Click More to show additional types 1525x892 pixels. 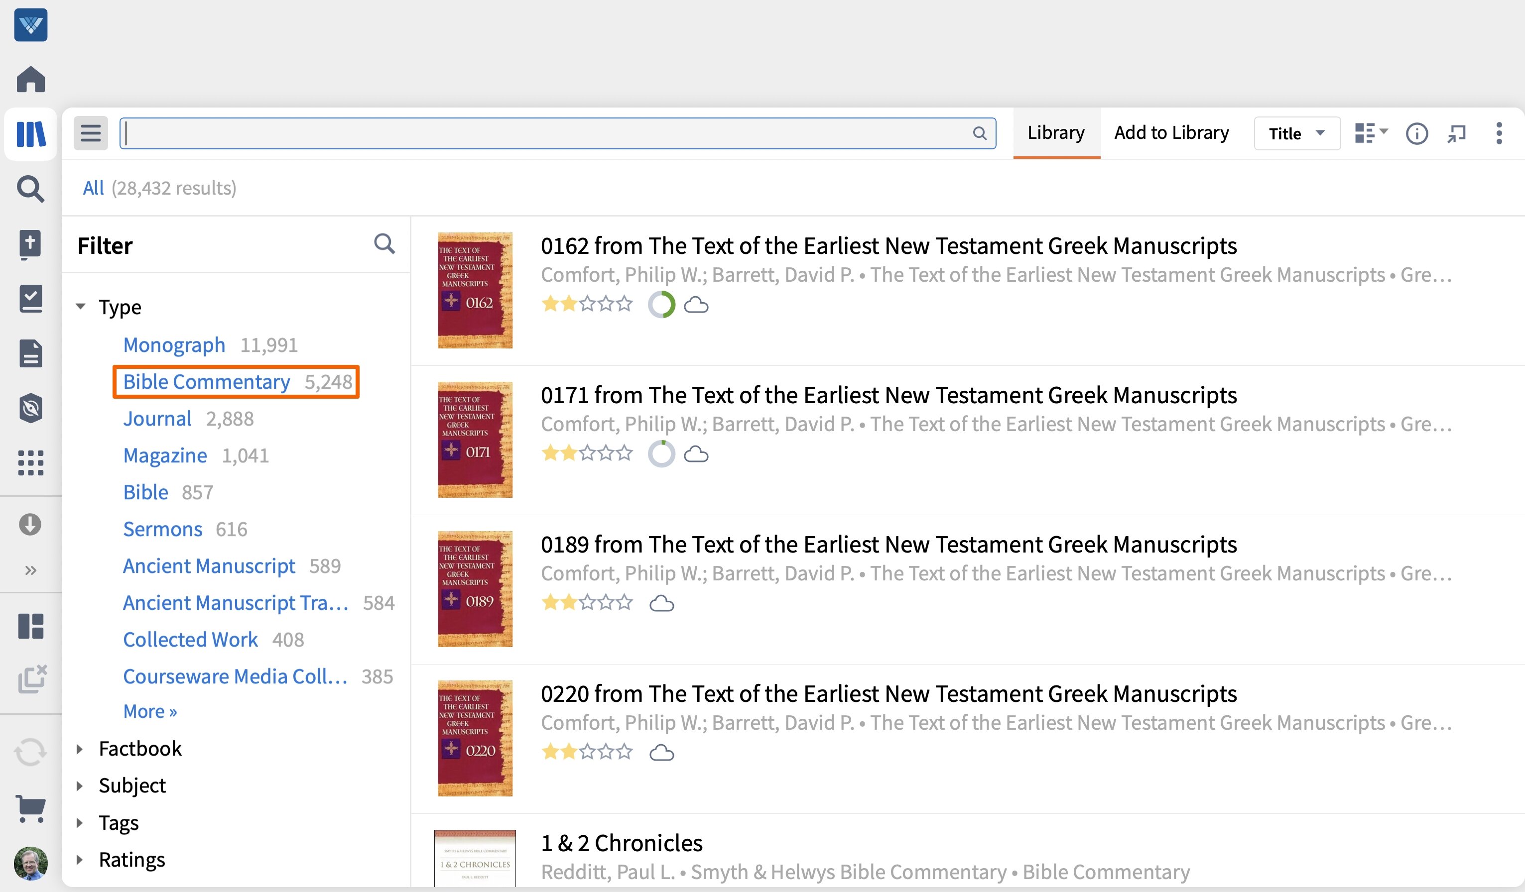[149, 711]
